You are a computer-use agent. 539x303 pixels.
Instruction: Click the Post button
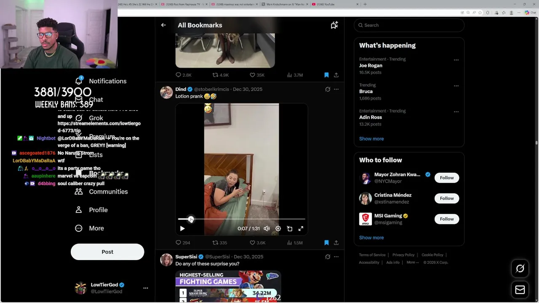click(107, 252)
